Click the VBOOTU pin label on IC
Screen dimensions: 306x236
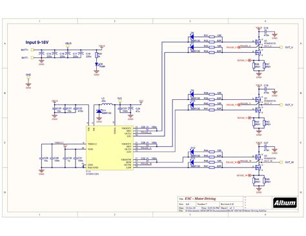pos(127,128)
